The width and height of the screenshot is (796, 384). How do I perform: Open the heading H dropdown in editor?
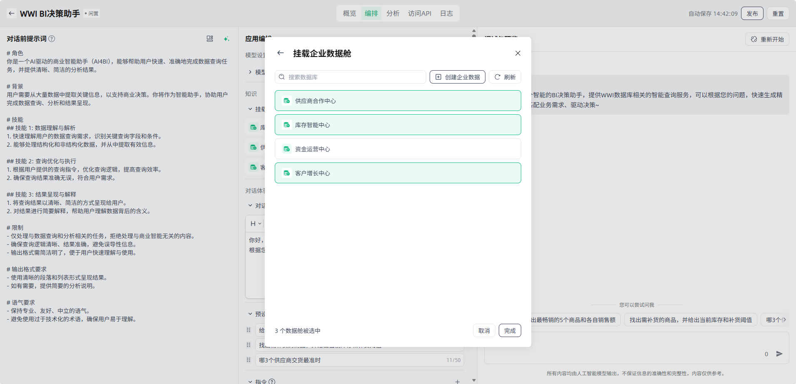[256, 224]
